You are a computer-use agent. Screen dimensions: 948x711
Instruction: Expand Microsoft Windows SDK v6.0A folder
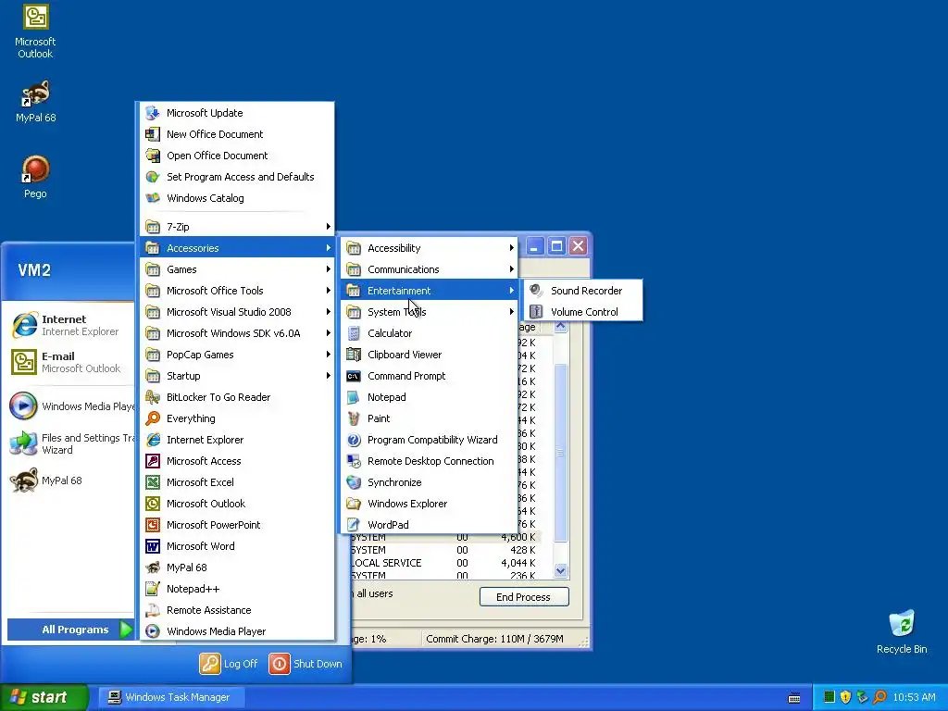click(237, 333)
